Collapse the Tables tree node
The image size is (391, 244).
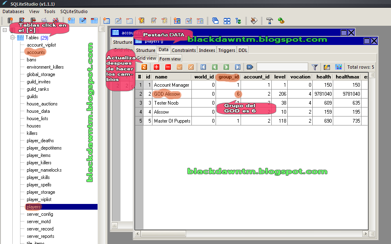click(x=12, y=38)
